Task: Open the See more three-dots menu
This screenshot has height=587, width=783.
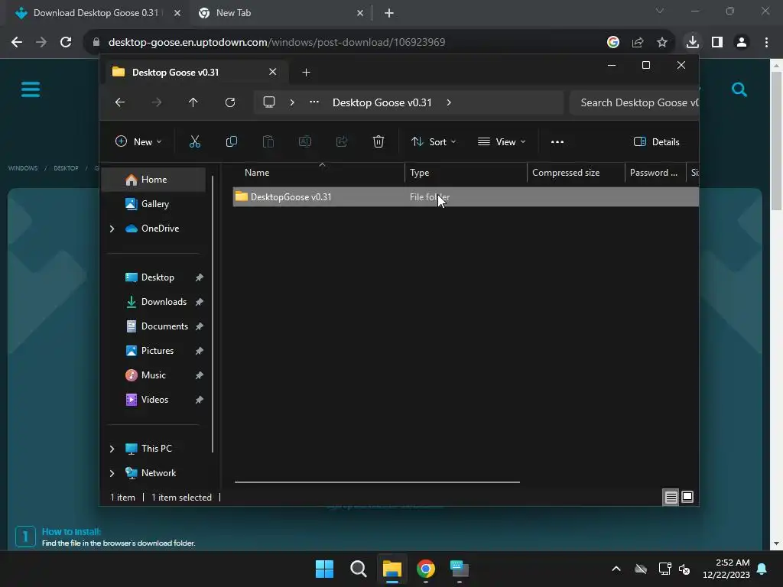Action: pos(557,141)
